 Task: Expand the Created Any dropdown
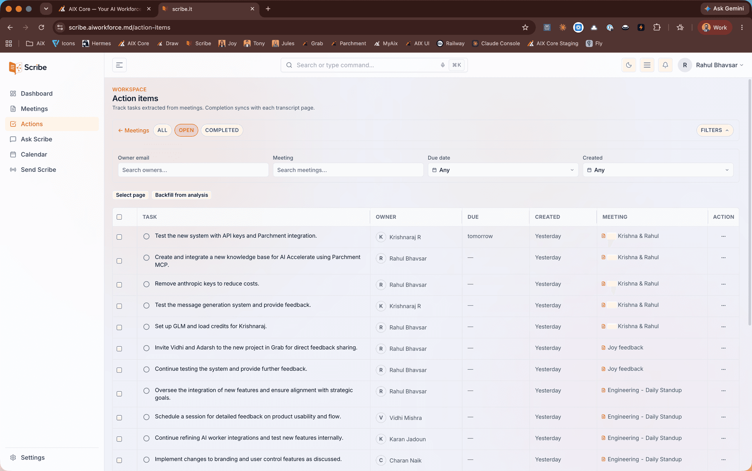click(658, 170)
